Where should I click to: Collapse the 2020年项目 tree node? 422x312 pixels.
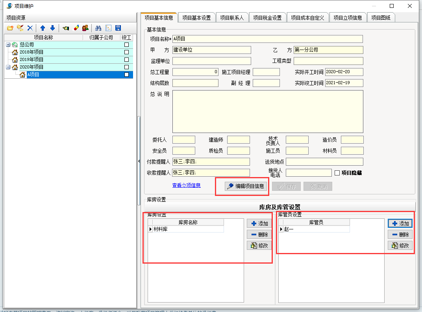pos(8,67)
